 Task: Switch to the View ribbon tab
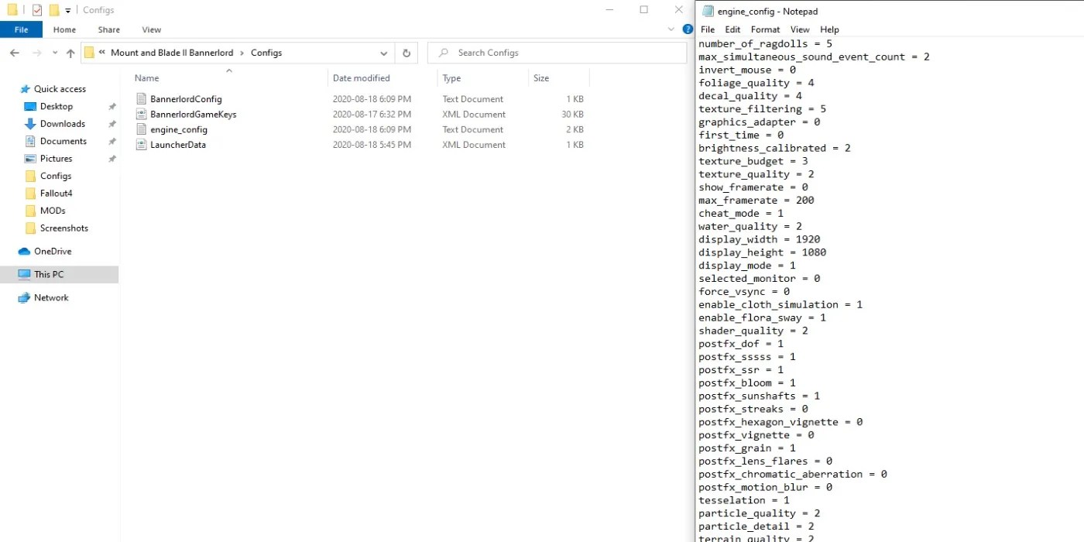coord(151,29)
